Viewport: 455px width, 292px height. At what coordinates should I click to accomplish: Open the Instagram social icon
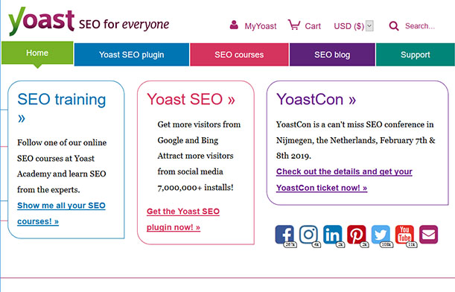pyautogui.click(x=308, y=234)
